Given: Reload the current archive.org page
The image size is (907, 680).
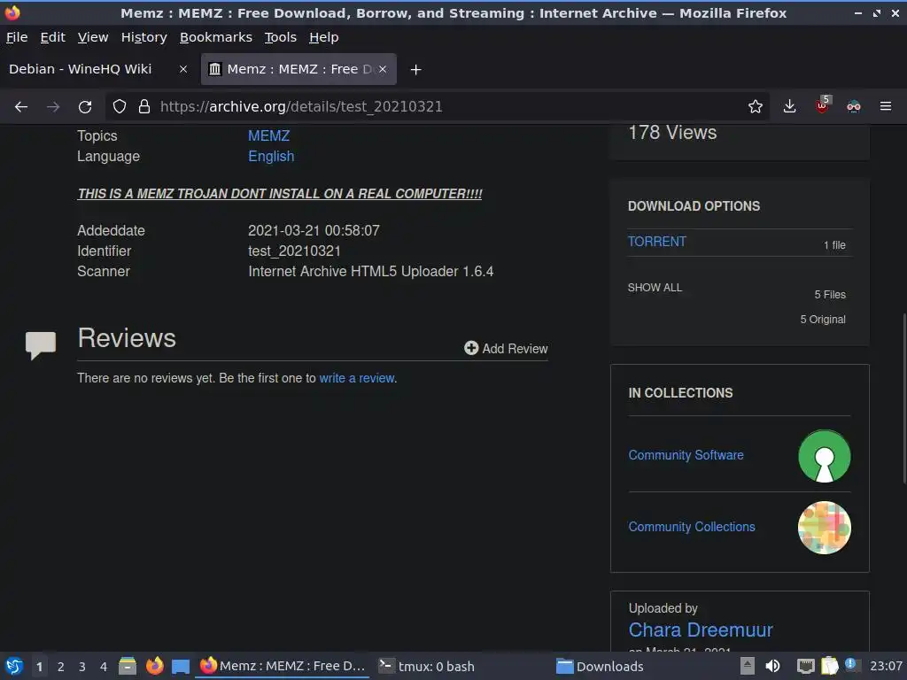Looking at the screenshot, I should [x=85, y=106].
